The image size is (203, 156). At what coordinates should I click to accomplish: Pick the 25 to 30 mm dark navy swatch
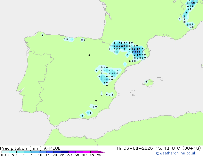pos(65,152)
